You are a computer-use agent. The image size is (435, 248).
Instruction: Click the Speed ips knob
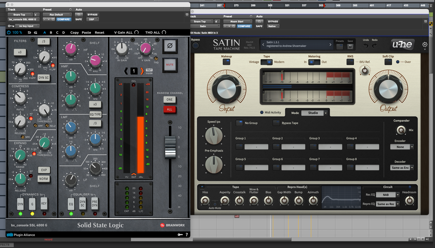coord(214,136)
